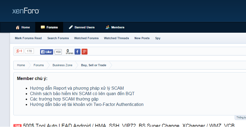Screen dimensions: 246x127
Task: Open Các trường hợp SCAM thường gặp
Action: 64,99
